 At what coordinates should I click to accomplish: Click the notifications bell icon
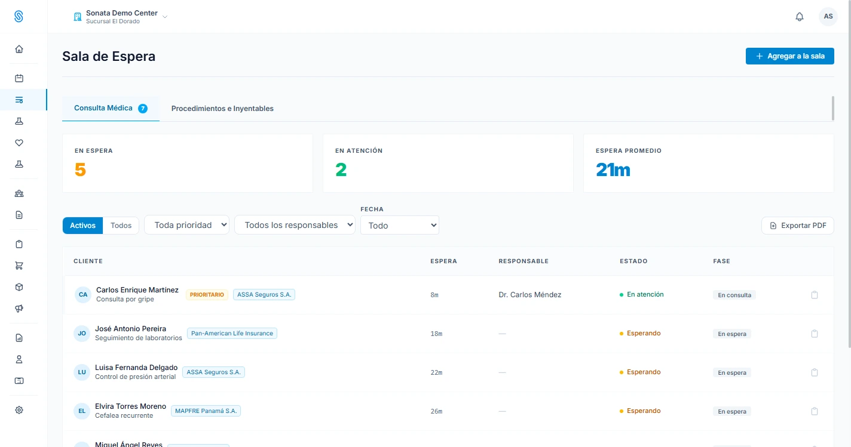tap(800, 17)
